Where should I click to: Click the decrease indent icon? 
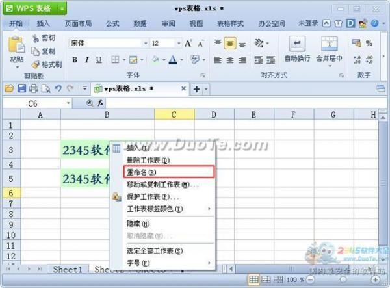[259, 60]
